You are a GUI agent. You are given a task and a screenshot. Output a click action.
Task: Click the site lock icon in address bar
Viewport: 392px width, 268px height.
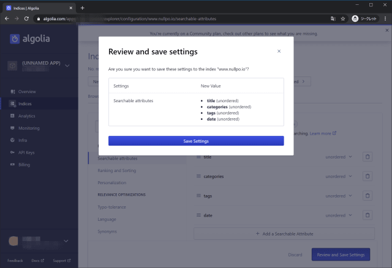39,19
